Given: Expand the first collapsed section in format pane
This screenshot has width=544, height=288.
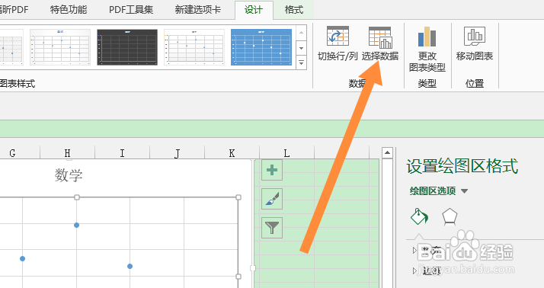Looking at the screenshot, I should (x=415, y=250).
